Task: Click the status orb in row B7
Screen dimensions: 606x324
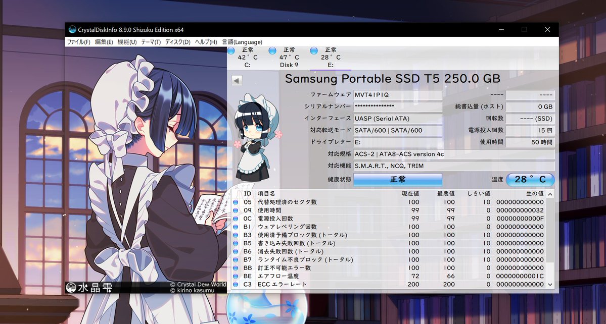Action: [236, 259]
